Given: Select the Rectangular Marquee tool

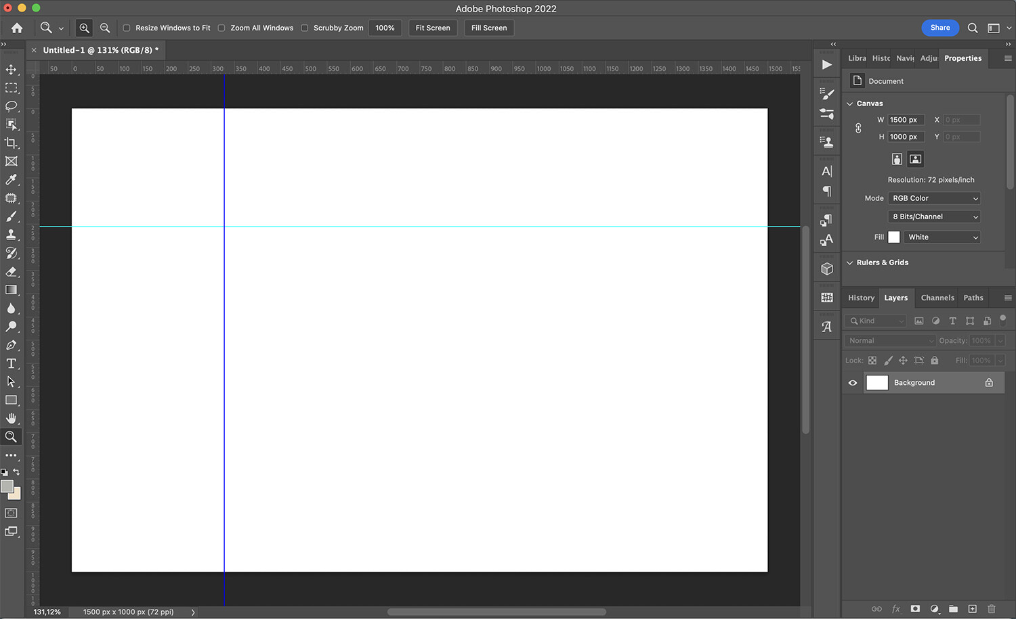Looking at the screenshot, I should click(x=11, y=88).
